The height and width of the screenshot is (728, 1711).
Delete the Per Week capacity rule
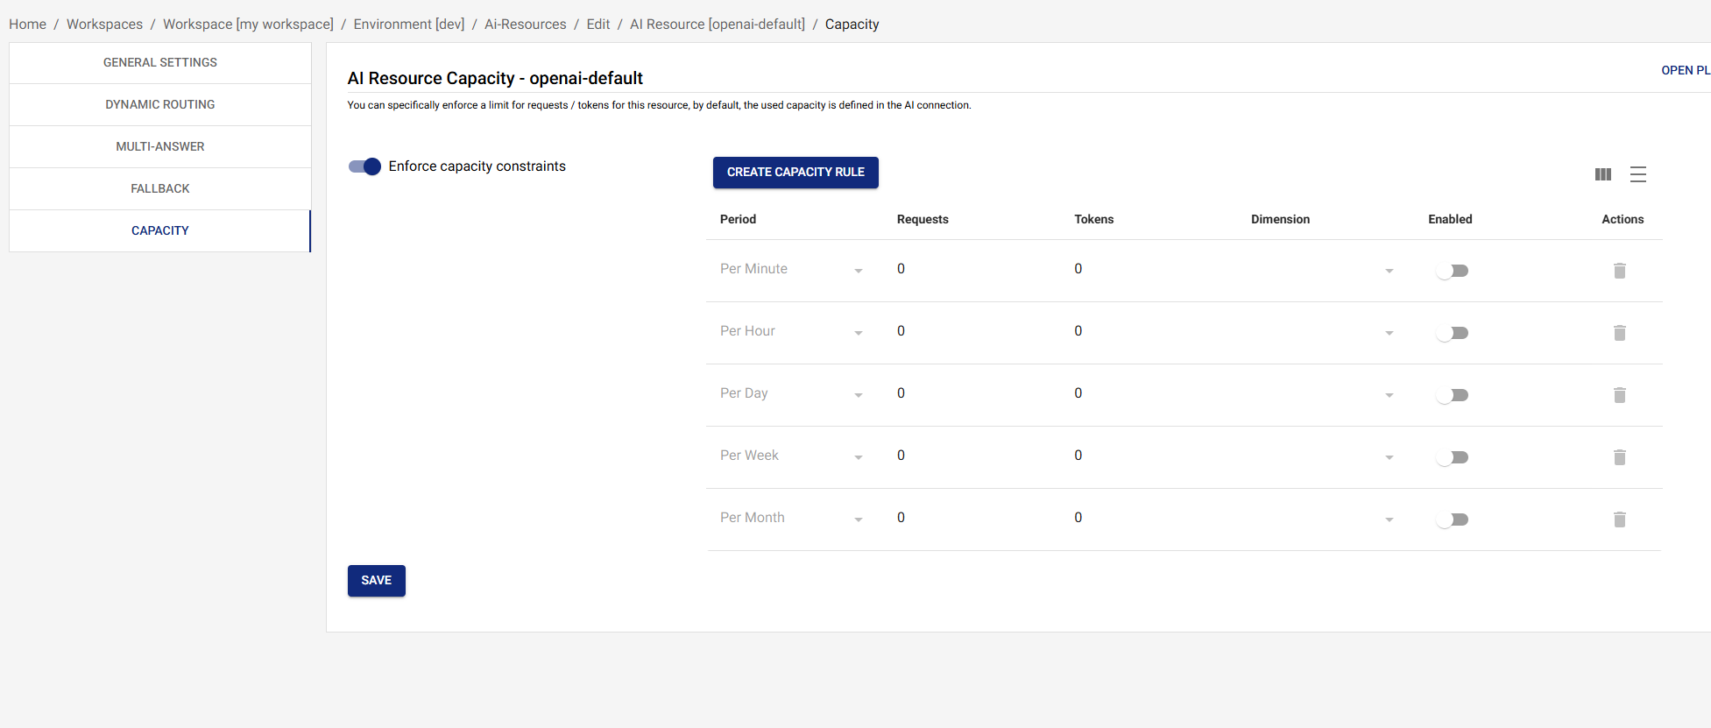(1619, 457)
